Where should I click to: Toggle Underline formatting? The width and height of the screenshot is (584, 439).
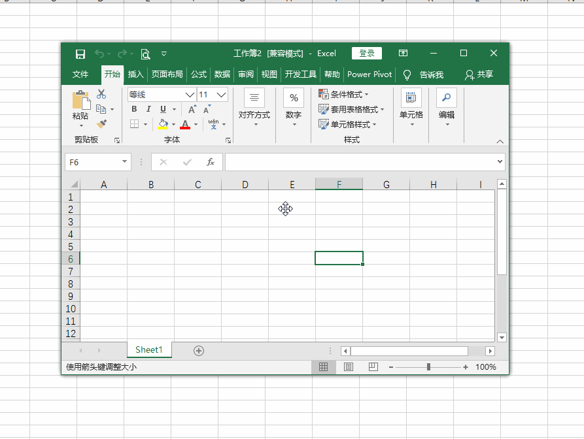[x=163, y=109]
